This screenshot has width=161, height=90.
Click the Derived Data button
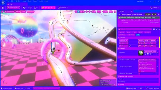(x=131, y=88)
